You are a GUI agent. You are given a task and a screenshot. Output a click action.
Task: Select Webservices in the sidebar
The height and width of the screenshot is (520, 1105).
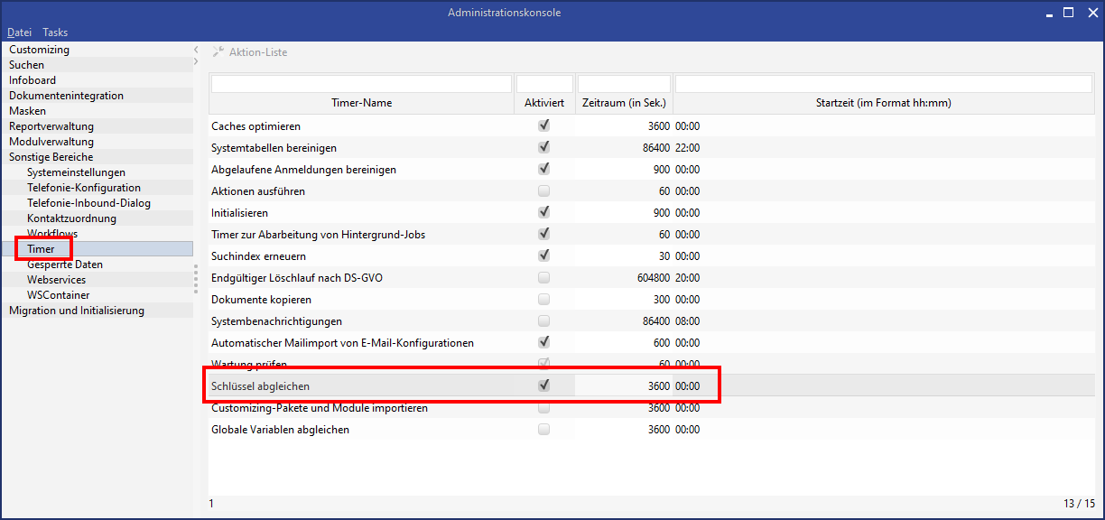[x=56, y=280]
